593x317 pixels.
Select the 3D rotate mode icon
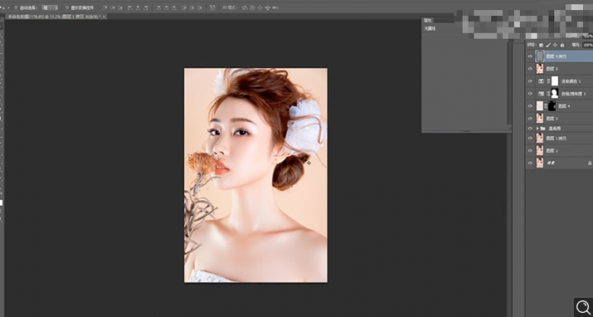(245, 8)
